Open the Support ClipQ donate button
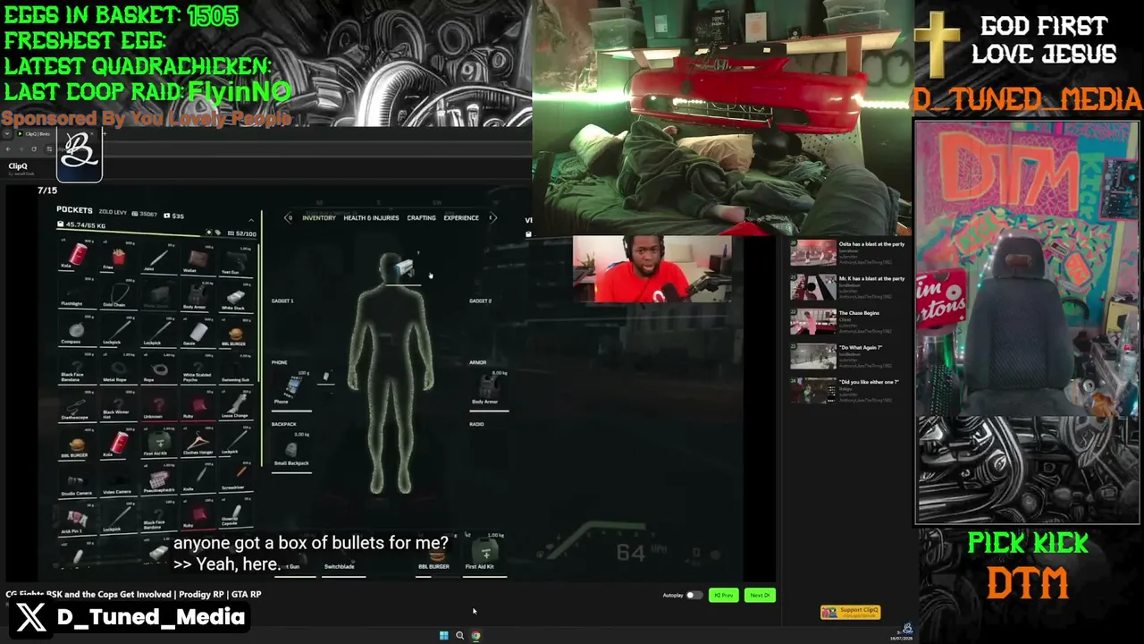The width and height of the screenshot is (1144, 644). (850, 612)
